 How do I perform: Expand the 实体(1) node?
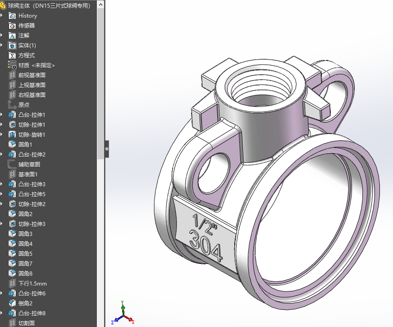[2, 46]
